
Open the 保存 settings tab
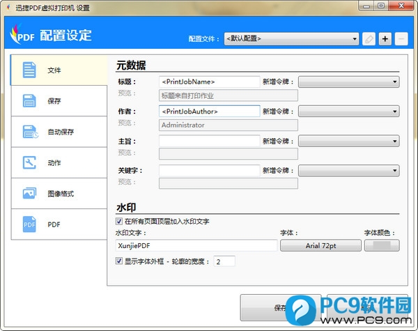pyautogui.click(x=59, y=101)
